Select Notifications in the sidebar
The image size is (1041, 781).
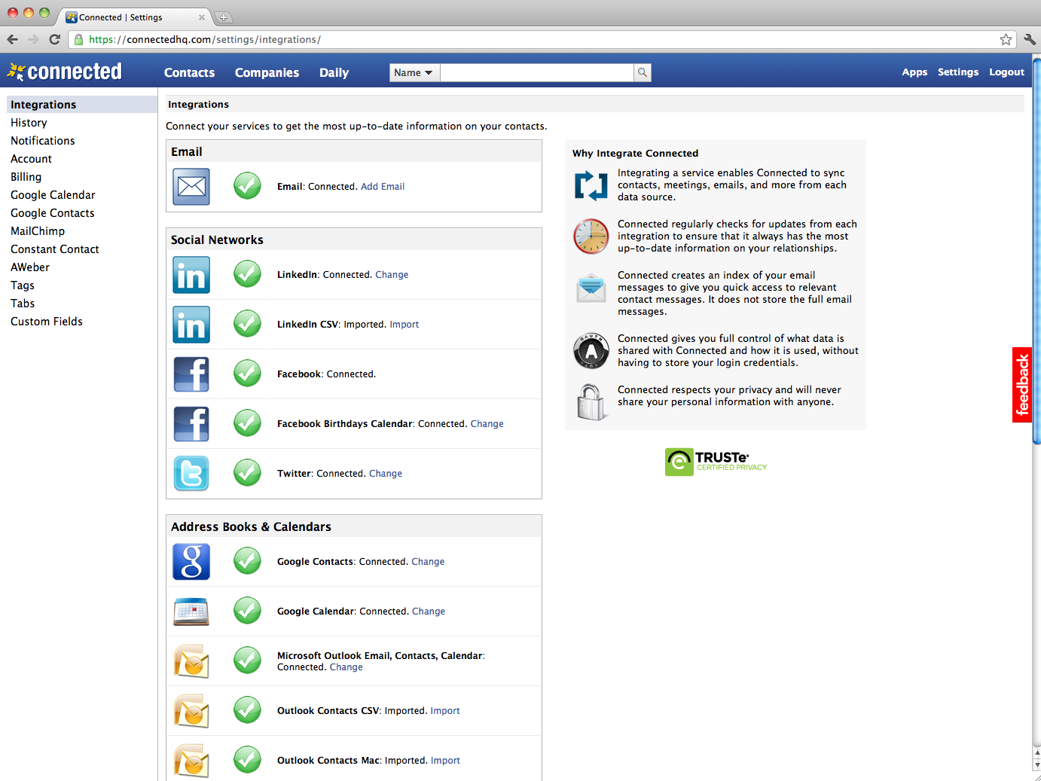43,141
